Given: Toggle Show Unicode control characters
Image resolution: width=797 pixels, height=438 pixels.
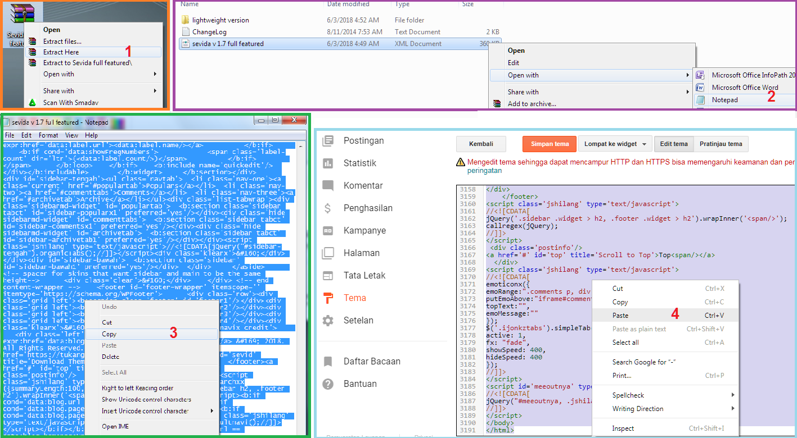Looking at the screenshot, I should pyautogui.click(x=152, y=400).
